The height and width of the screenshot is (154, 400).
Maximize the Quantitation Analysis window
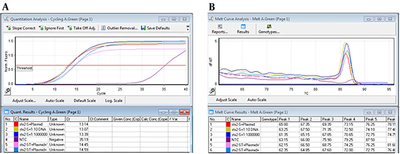pyautogui.click(x=174, y=19)
